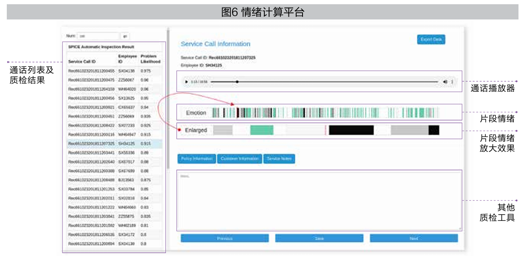
Task: Mute the audio player volume icon
Action: (445, 81)
